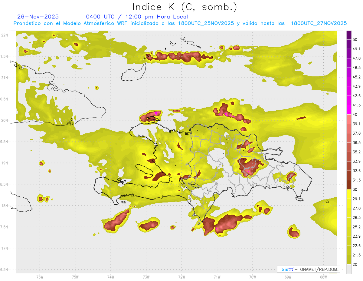Click the longitude axis label "71W"

tap(217, 277)
